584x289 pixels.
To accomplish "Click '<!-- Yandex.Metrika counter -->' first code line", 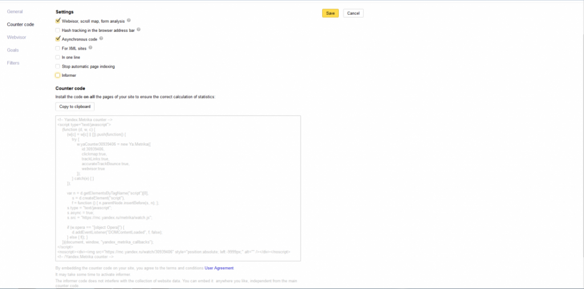I will tap(85, 120).
